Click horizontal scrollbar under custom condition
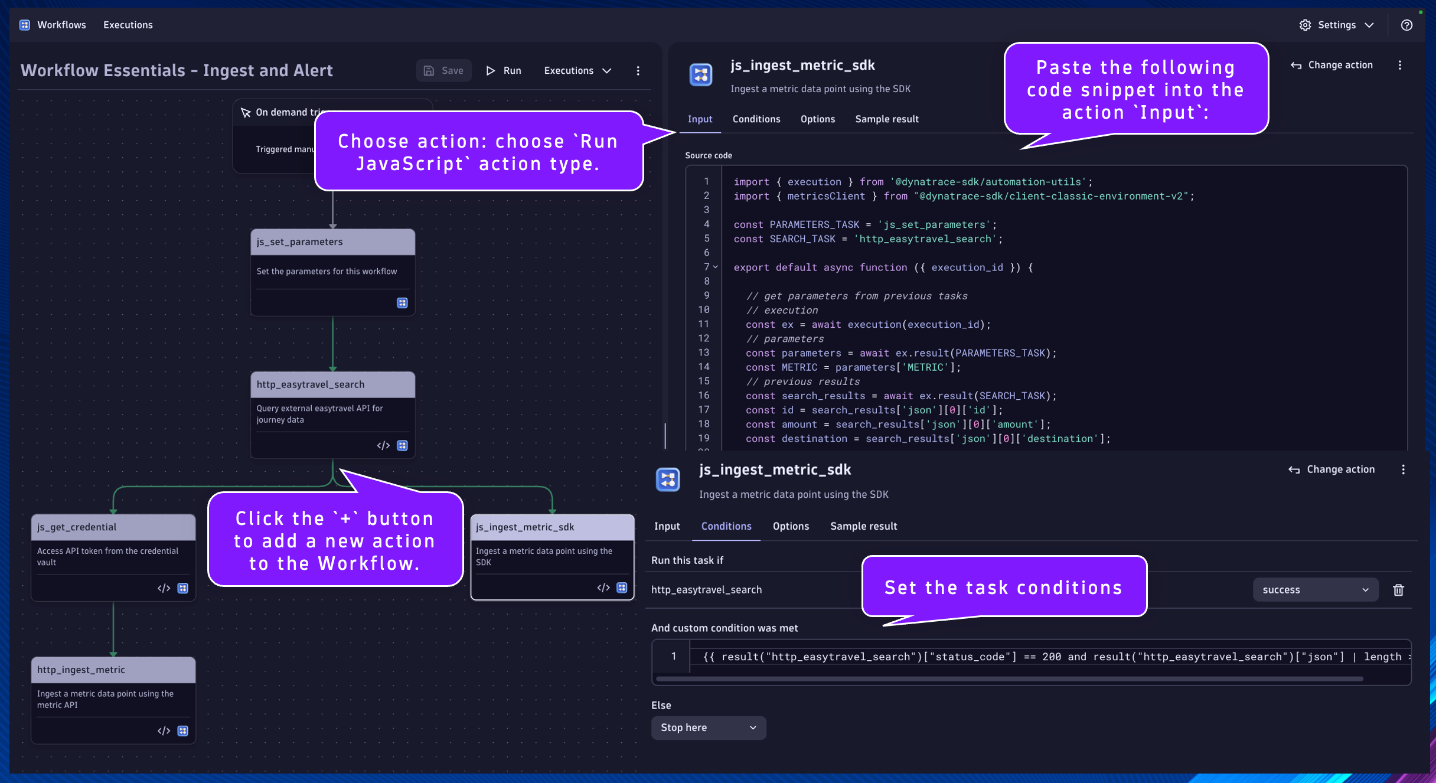1436x783 pixels. tap(1010, 679)
